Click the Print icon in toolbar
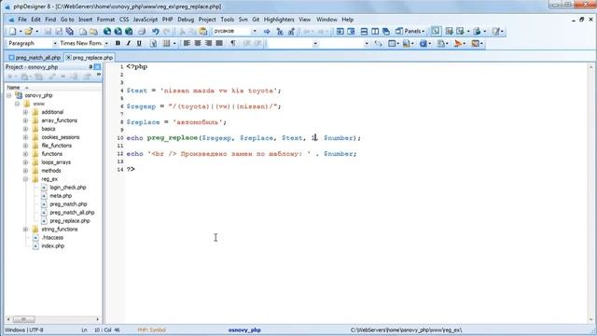Image resolution: width=597 pixels, height=336 pixels. coord(142,31)
